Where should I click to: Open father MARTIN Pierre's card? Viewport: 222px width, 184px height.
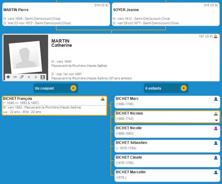(x=56, y=14)
